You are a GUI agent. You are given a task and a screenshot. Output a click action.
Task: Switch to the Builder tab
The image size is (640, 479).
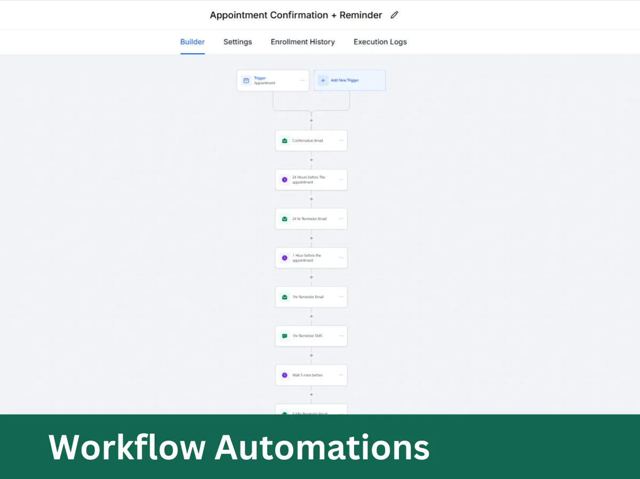193,42
